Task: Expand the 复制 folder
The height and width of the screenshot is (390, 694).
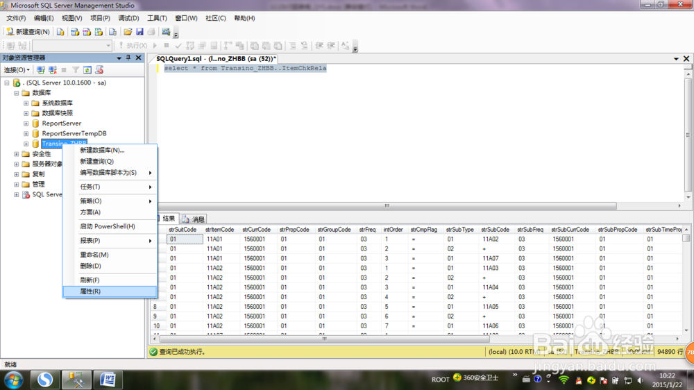Action: pyautogui.click(x=17, y=174)
